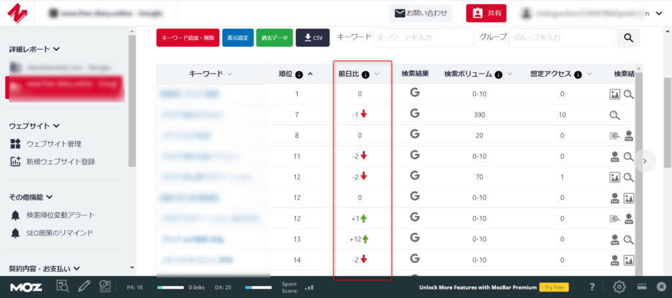Click the red arrow logo in the header

(18, 13)
